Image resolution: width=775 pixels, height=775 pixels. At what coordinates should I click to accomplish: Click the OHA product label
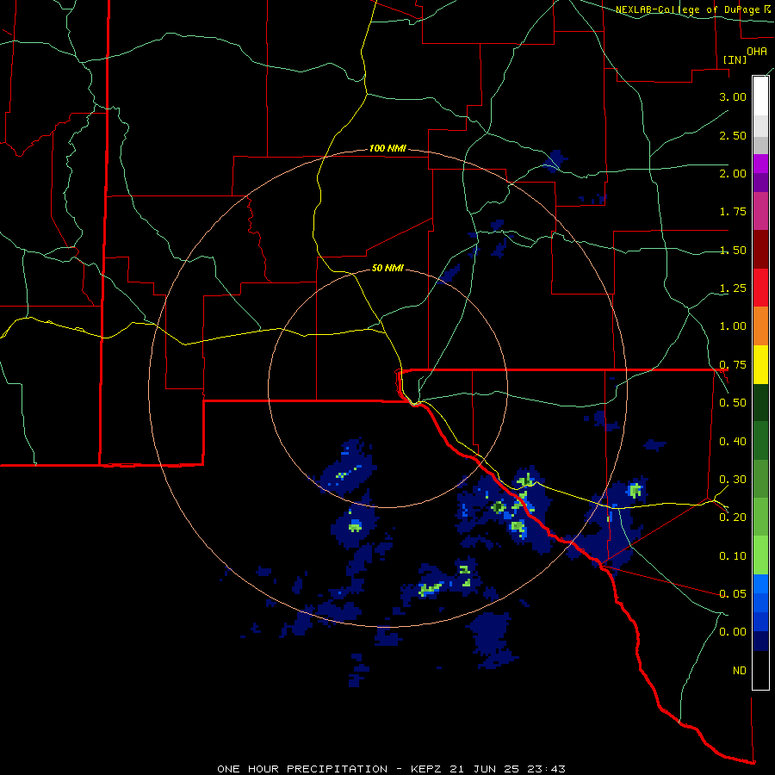(x=757, y=51)
